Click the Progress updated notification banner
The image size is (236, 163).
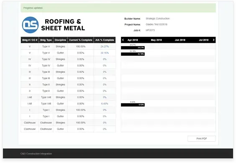(118, 8)
